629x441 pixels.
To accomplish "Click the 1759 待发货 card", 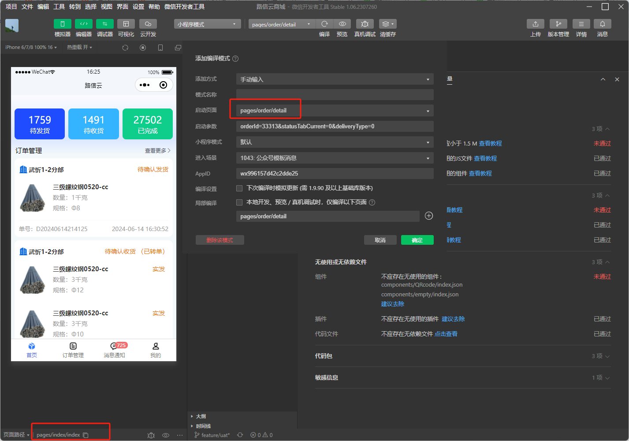I will tap(40, 124).
